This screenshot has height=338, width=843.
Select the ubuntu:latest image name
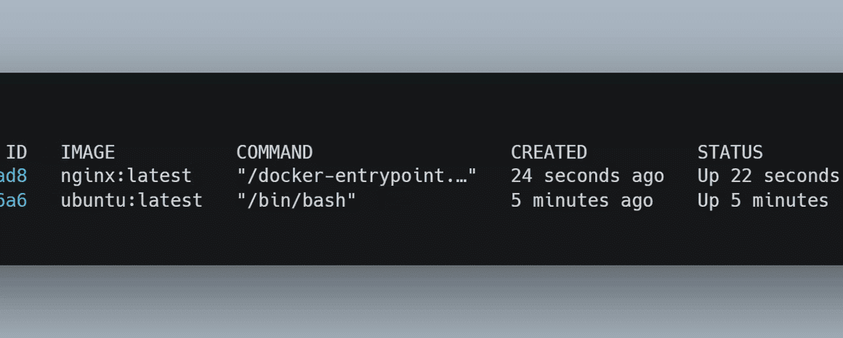(x=132, y=200)
